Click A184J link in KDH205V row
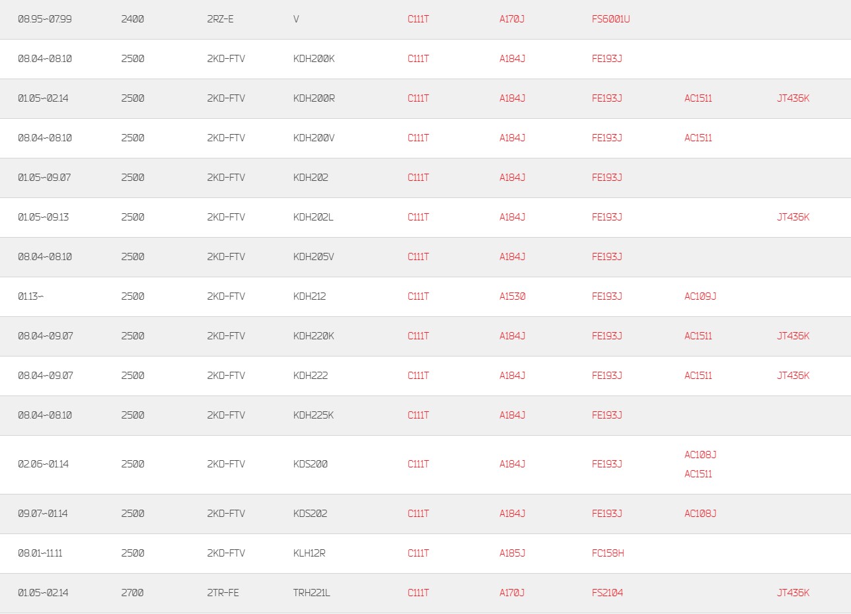Viewport: 851px width, 614px height. 512,257
